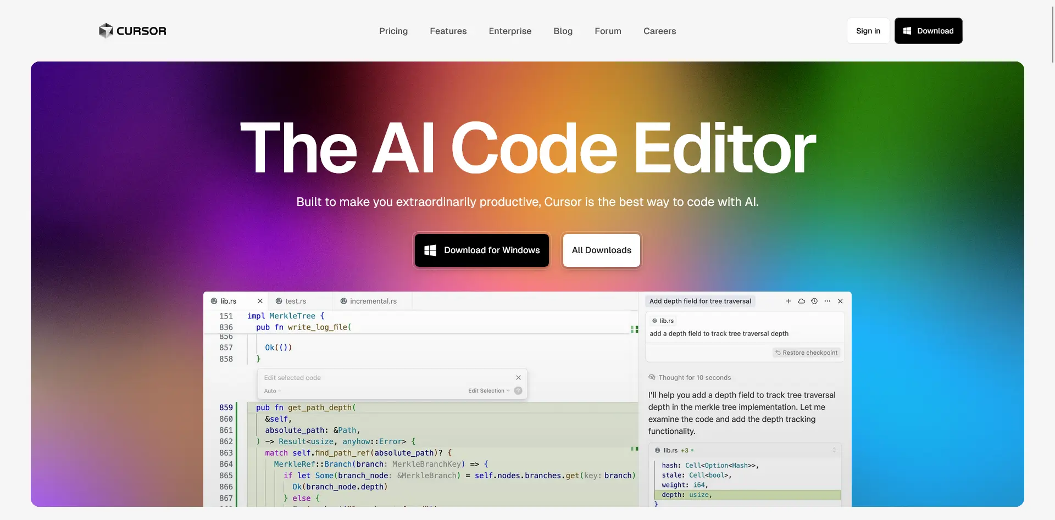Screen dimensions: 1055x520
Task: Open the Edit Selection dropdown
Action: click(x=489, y=391)
